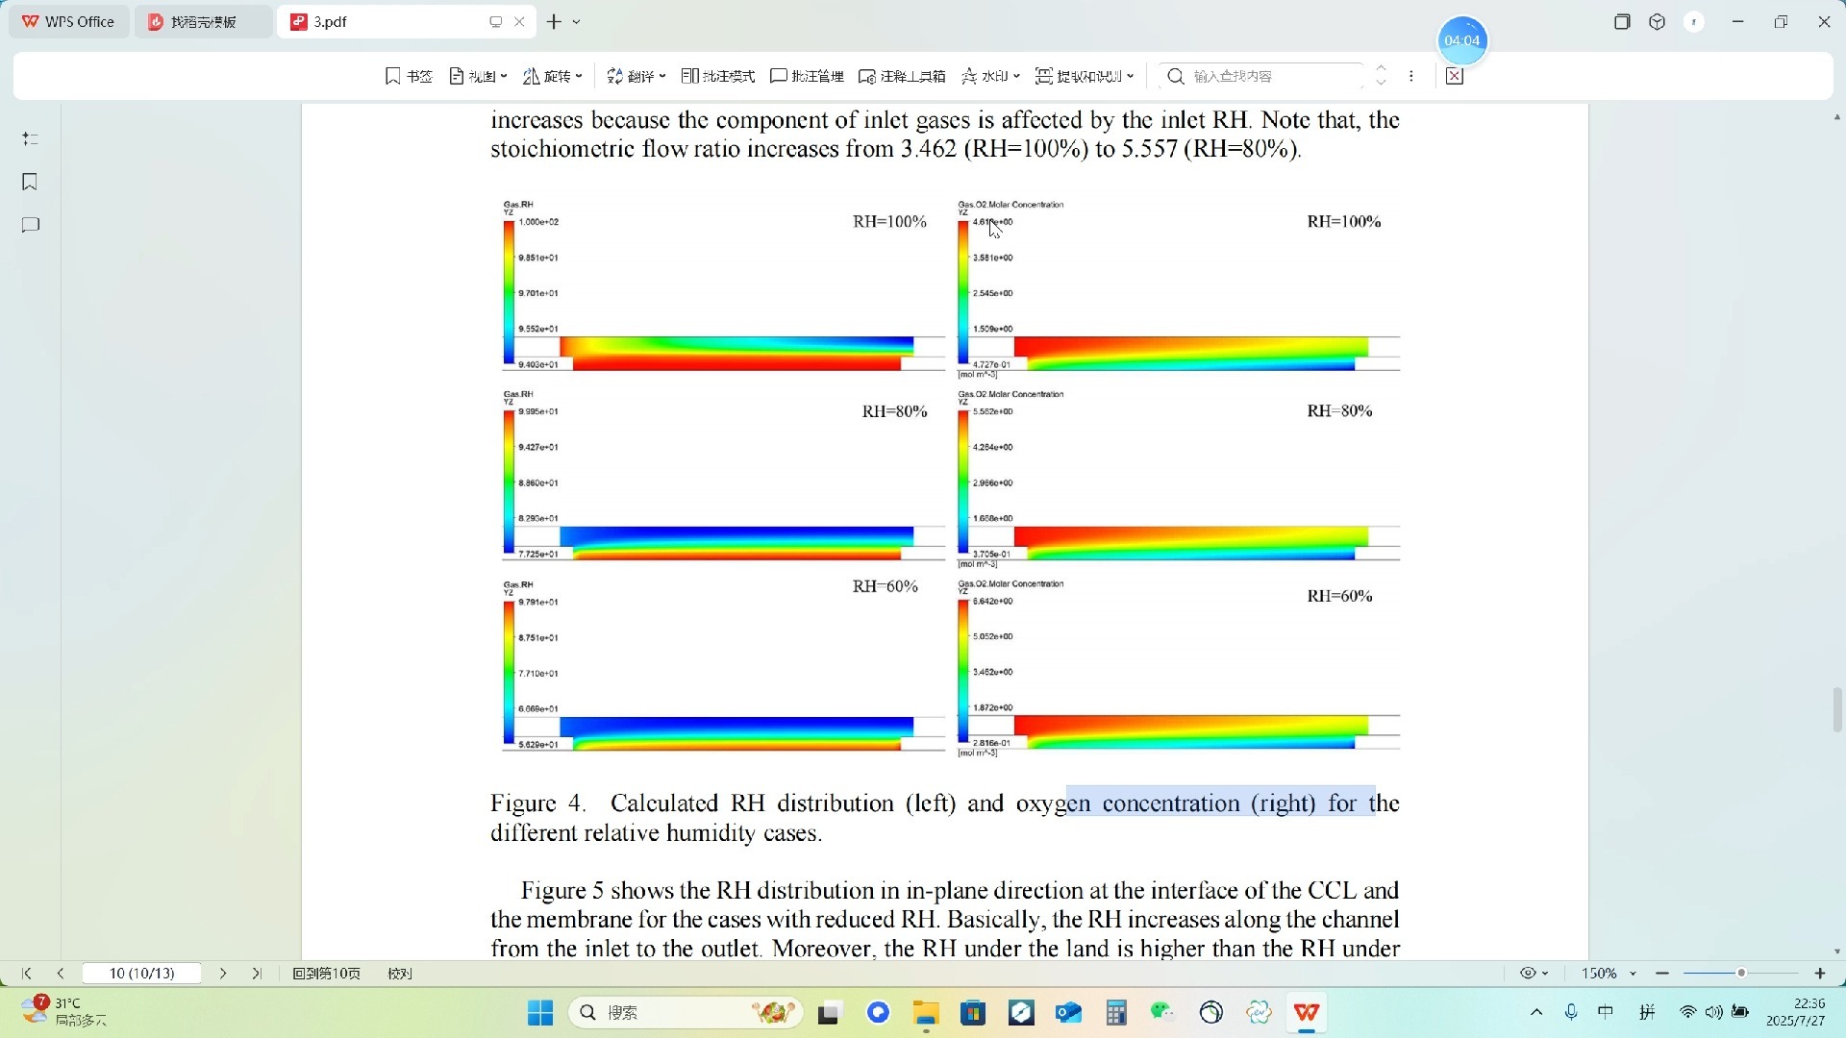Jump to next search result arrow
Viewport: 1846px width, 1038px height.
(1382, 83)
